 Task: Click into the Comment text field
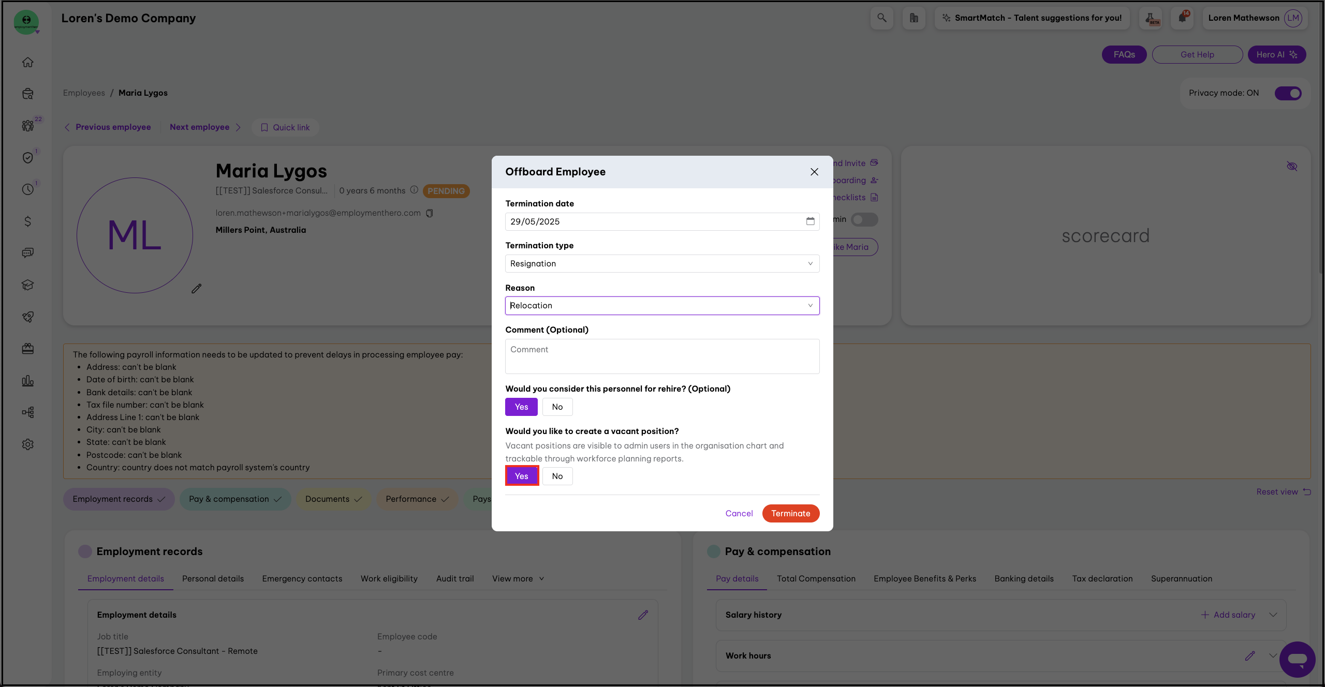pyautogui.click(x=662, y=356)
